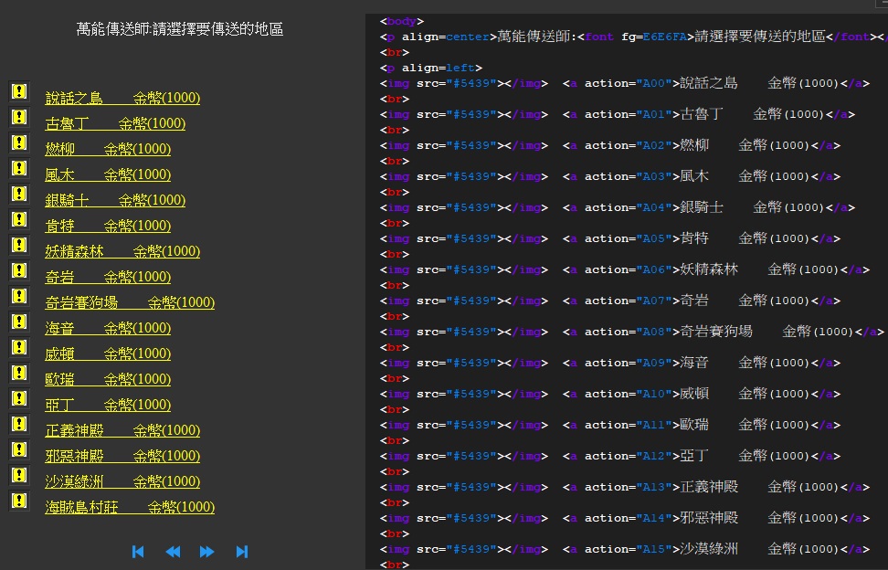The width and height of the screenshot is (888, 570).
Task: Click the action="A15" code line
Action: [625, 549]
